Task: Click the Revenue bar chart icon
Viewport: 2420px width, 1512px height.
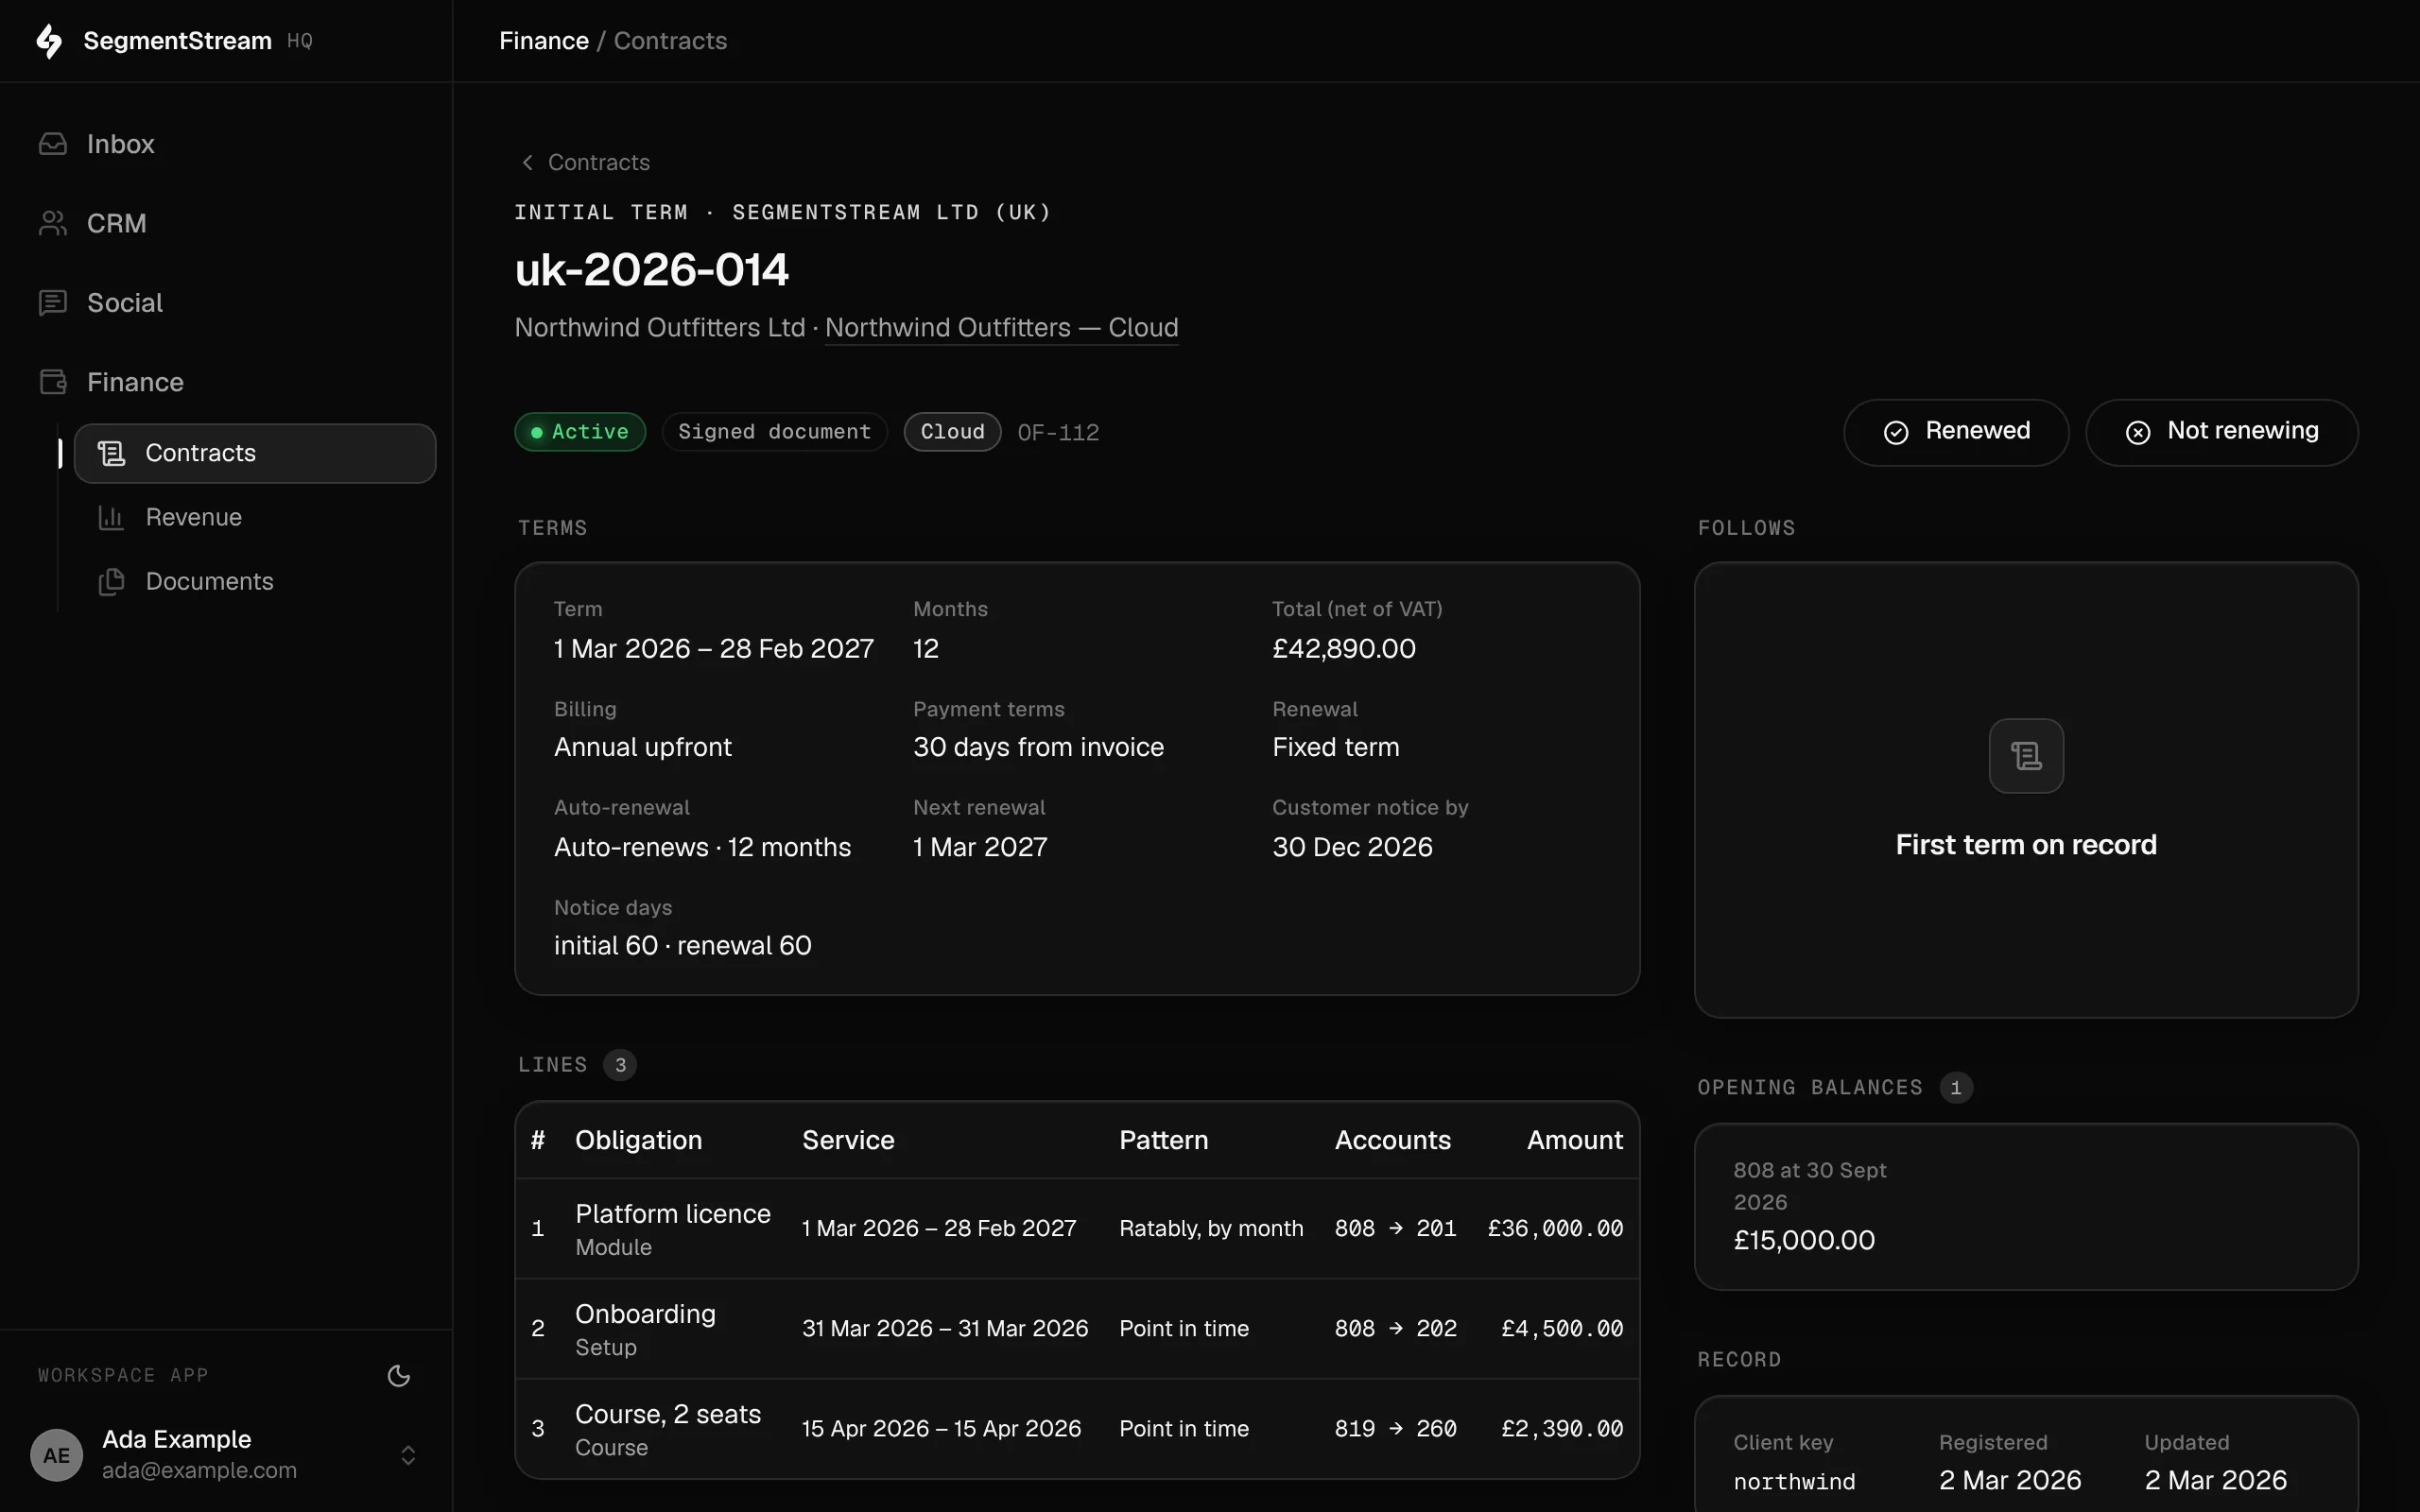Action: (x=111, y=517)
